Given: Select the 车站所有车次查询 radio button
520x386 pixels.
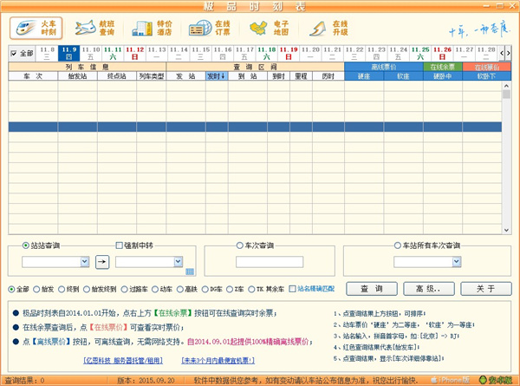Looking at the screenshot, I should point(397,245).
